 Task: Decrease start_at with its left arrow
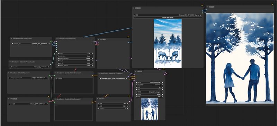click(59, 61)
